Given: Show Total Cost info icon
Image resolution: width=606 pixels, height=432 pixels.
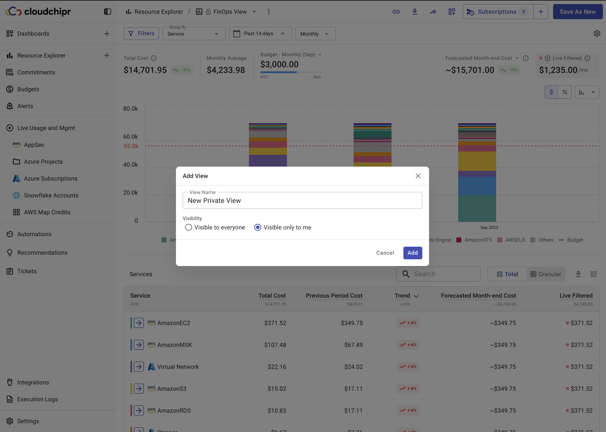Looking at the screenshot, I should (153, 58).
